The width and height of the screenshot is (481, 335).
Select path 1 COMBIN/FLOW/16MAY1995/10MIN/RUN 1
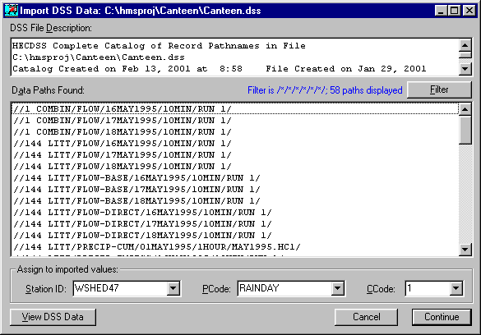pos(235,109)
